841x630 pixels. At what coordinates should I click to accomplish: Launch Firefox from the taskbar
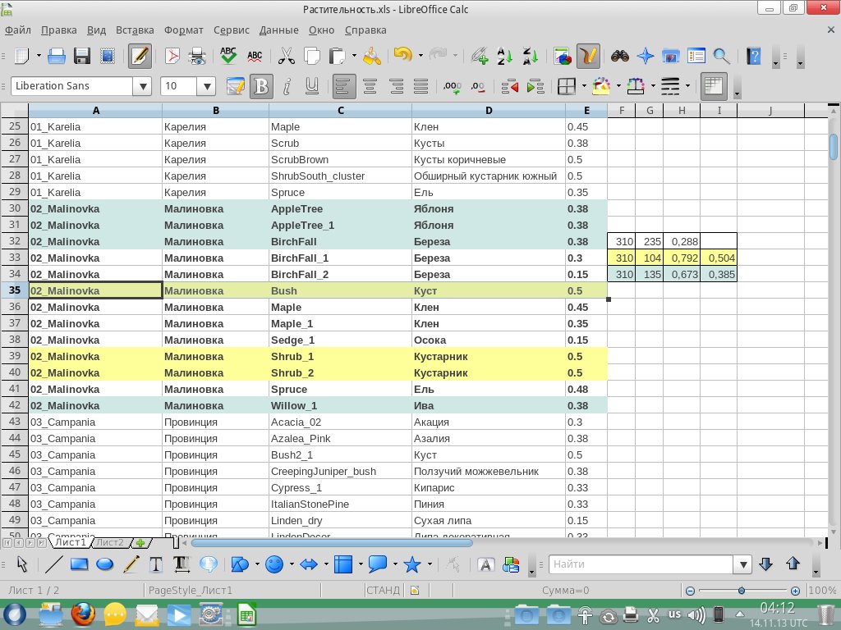click(82, 614)
